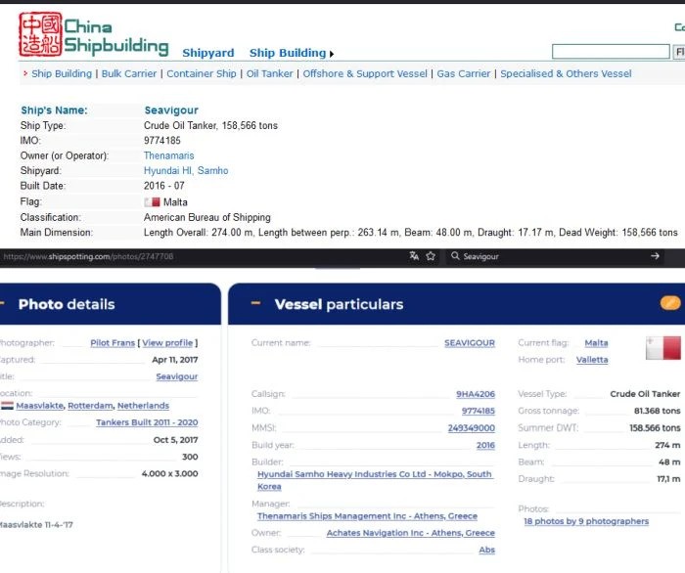Click the China Shipbuilding logo
The width and height of the screenshot is (685, 573).
tap(94, 35)
